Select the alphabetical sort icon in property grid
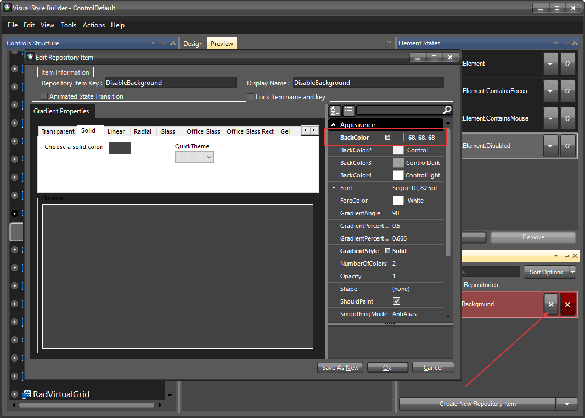 pos(335,110)
